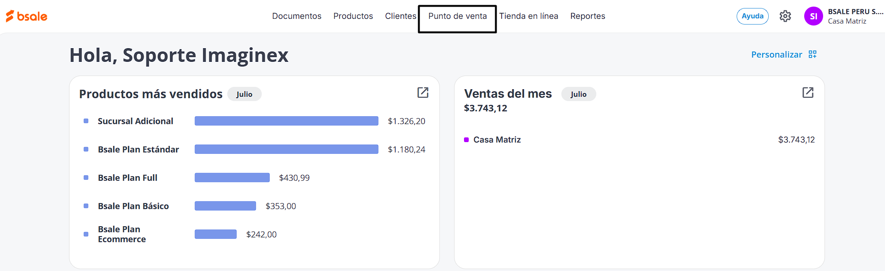Click the Bsale Plan Full label

(x=128, y=178)
